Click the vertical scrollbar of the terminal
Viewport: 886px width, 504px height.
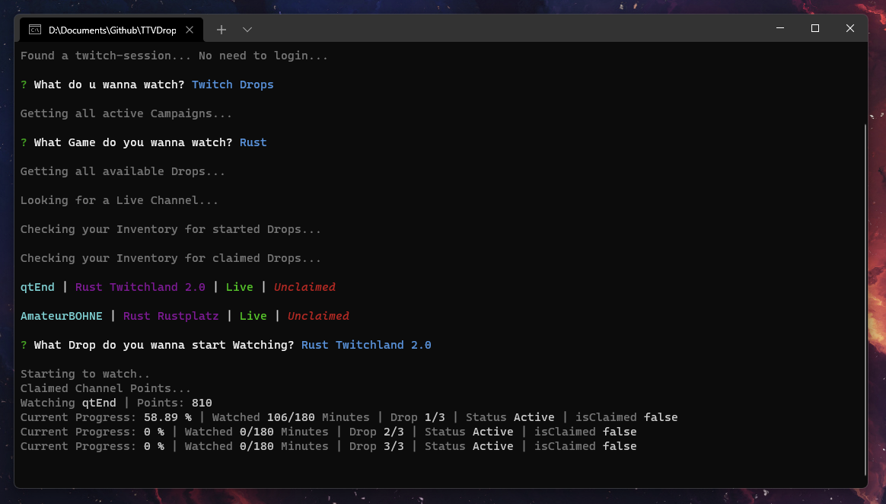coord(865,297)
